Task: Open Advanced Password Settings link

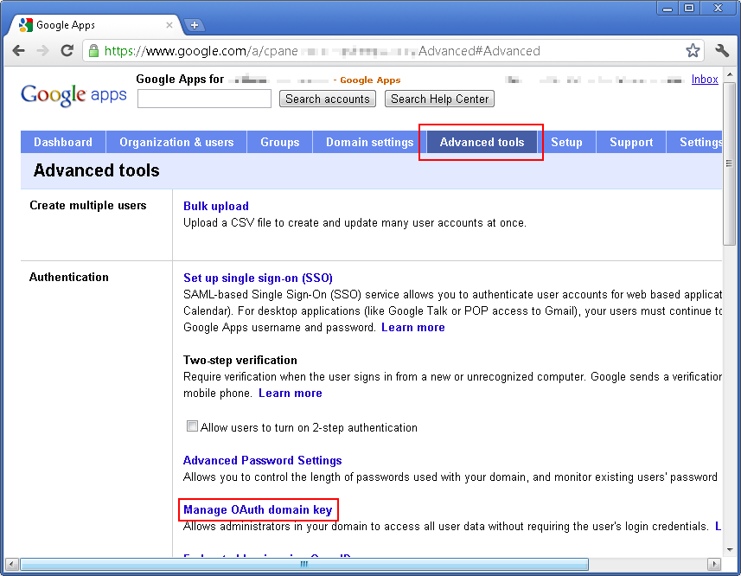Action: point(262,460)
